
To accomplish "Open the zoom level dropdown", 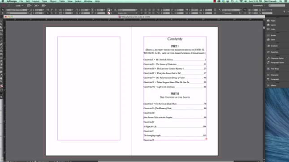I will (x=19, y=6).
